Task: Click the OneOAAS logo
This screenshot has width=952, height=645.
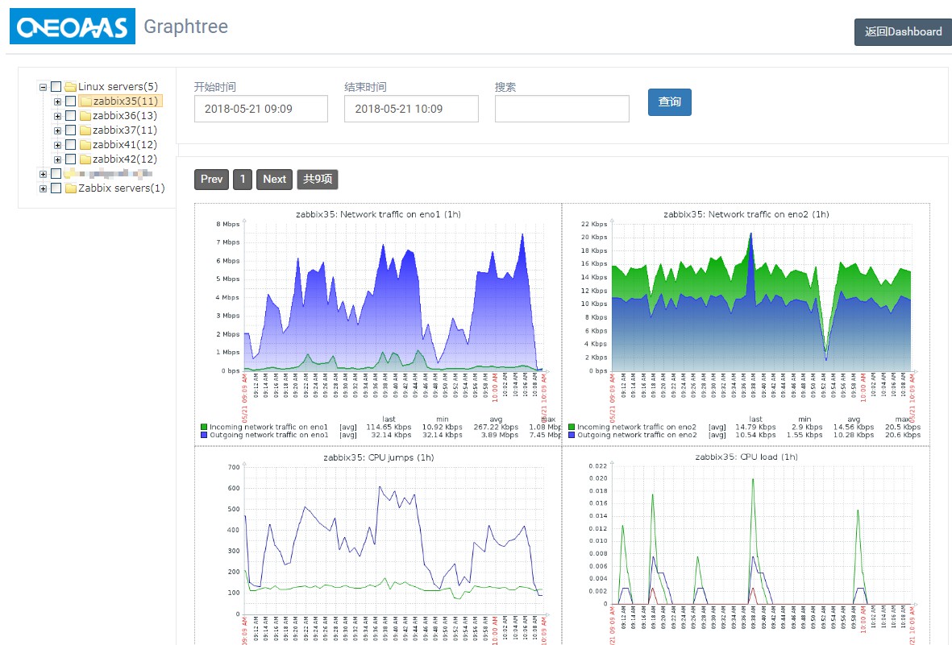Action: [72, 27]
